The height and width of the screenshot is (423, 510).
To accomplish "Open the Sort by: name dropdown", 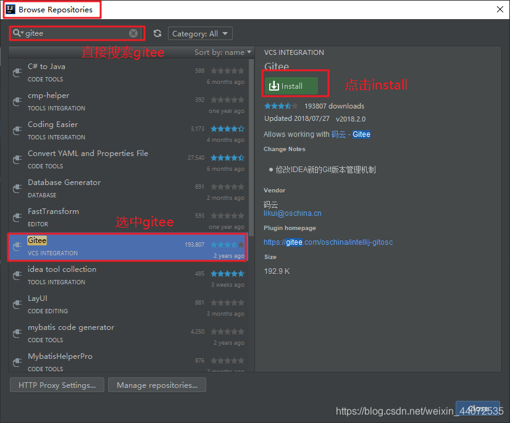I will pyautogui.click(x=223, y=52).
